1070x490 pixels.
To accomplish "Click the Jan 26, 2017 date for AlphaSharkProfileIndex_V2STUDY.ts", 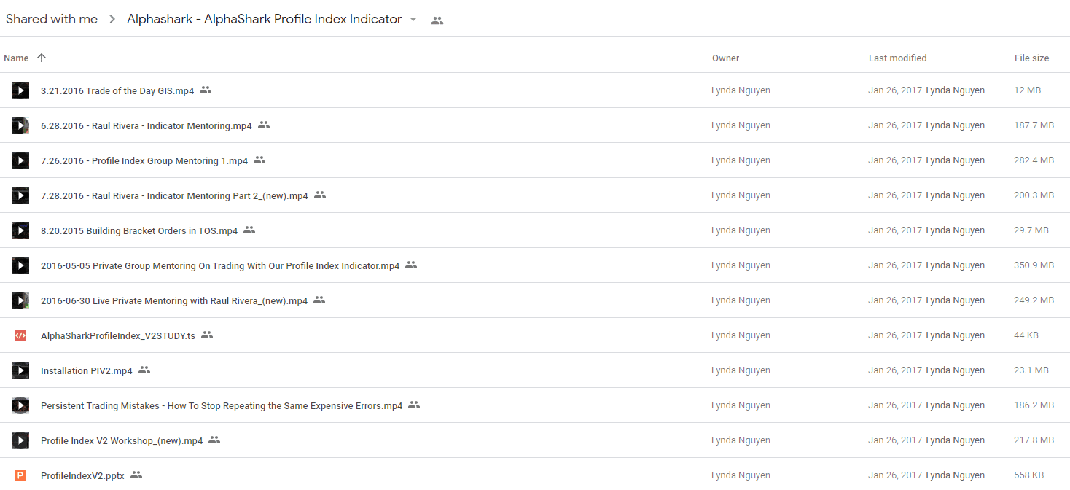I will (895, 335).
